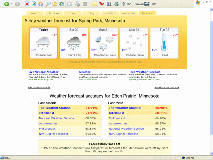Open the Search magnifier icon
Viewport: 213px width, 160px height.
click(x=48, y=4)
